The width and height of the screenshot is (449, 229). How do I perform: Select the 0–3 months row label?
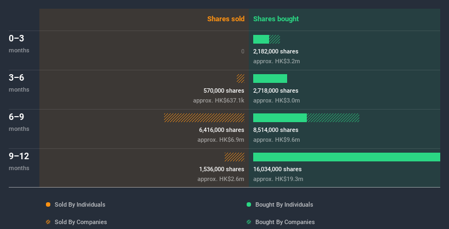click(x=19, y=44)
